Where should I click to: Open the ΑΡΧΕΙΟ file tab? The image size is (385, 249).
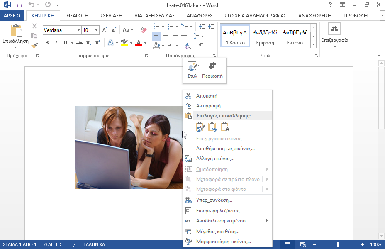tap(12, 15)
